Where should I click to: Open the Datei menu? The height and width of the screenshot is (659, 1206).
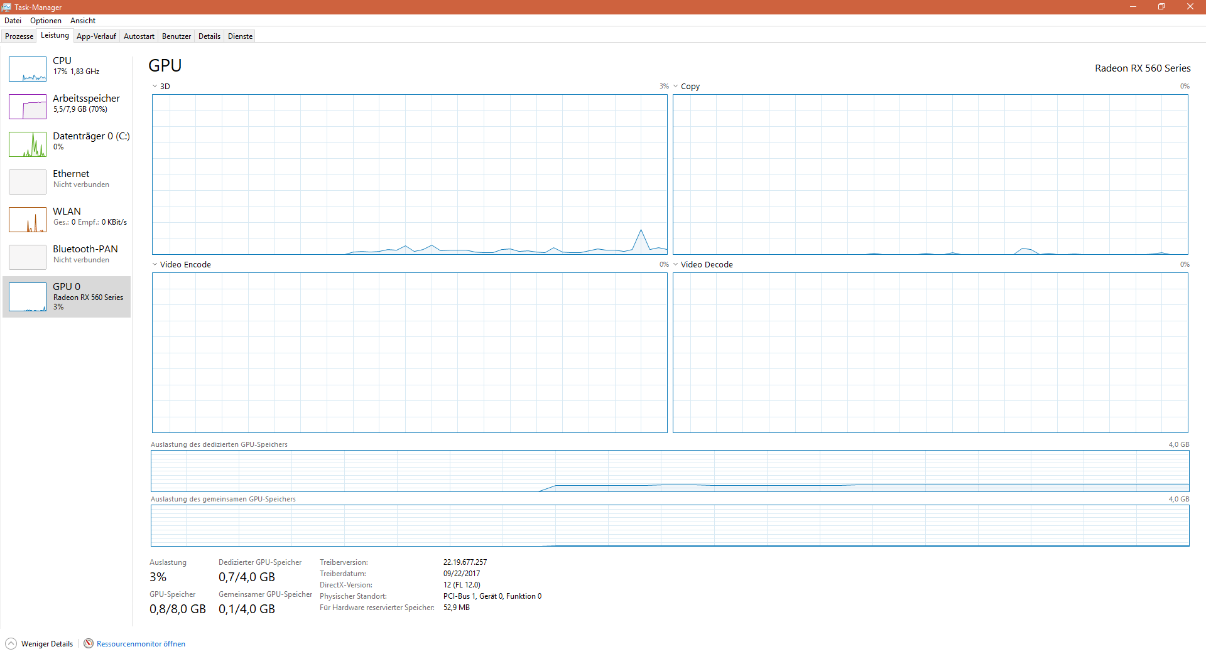click(x=13, y=21)
